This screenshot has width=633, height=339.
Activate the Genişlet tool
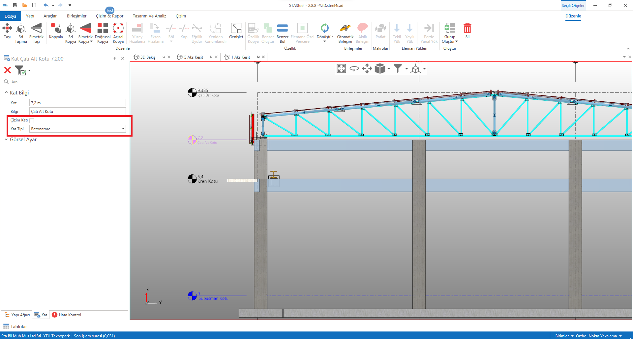pos(236,31)
